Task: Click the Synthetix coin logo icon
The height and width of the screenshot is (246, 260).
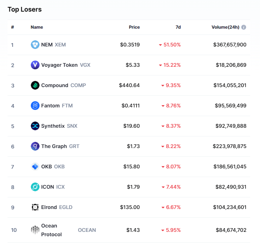Action: pyautogui.click(x=35, y=126)
